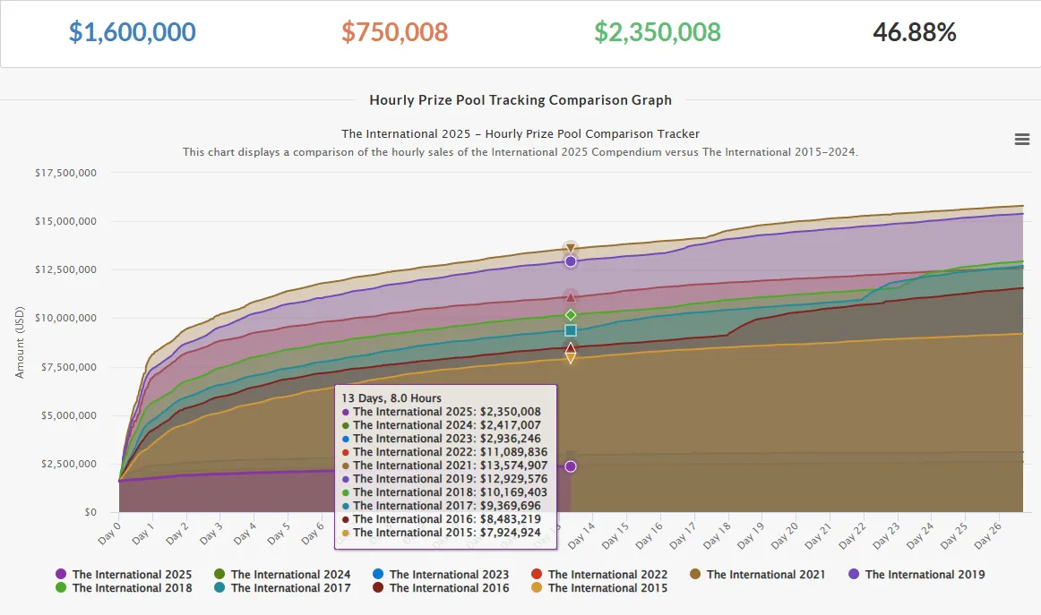Click tooltip header 13 Days, 8.0 Hours
Image resolution: width=1041 pixels, height=615 pixels.
coord(391,398)
